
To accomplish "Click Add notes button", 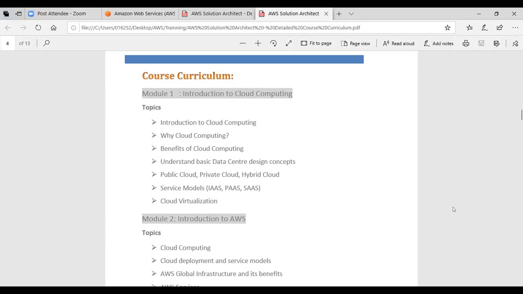I will (438, 43).
